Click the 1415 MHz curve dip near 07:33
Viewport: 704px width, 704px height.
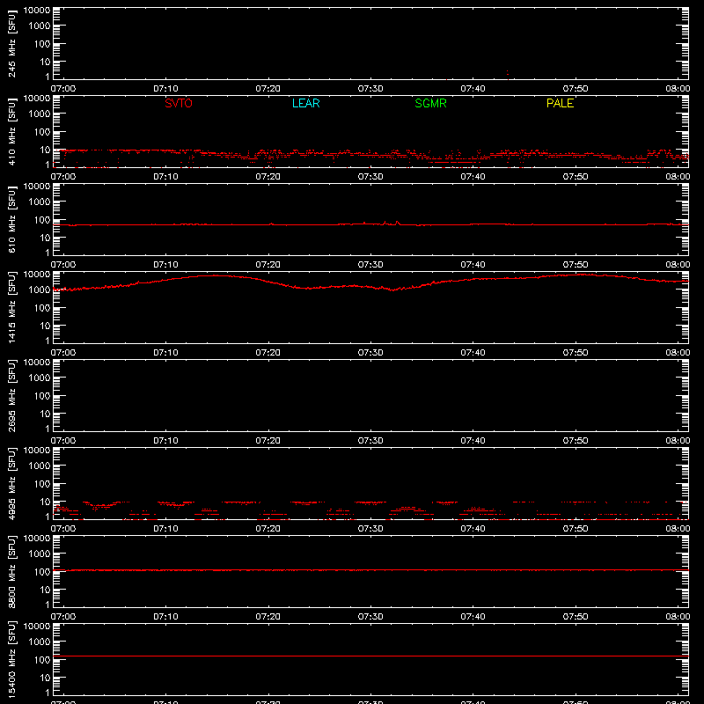tap(392, 290)
